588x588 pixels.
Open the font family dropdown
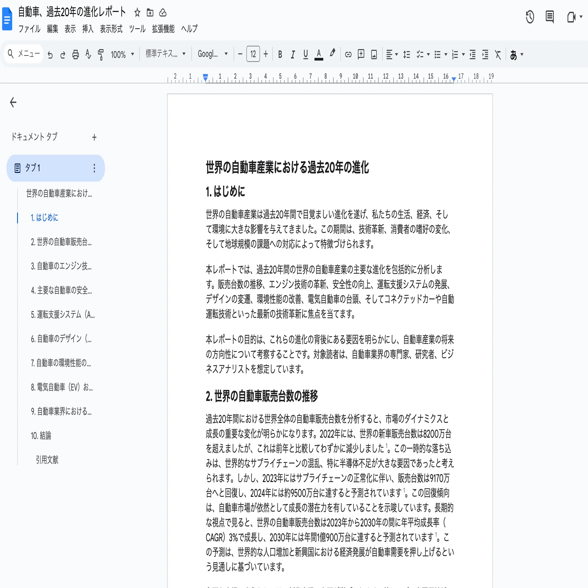click(213, 54)
